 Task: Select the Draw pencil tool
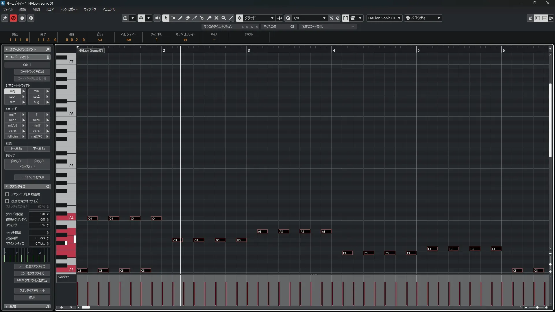180,18
